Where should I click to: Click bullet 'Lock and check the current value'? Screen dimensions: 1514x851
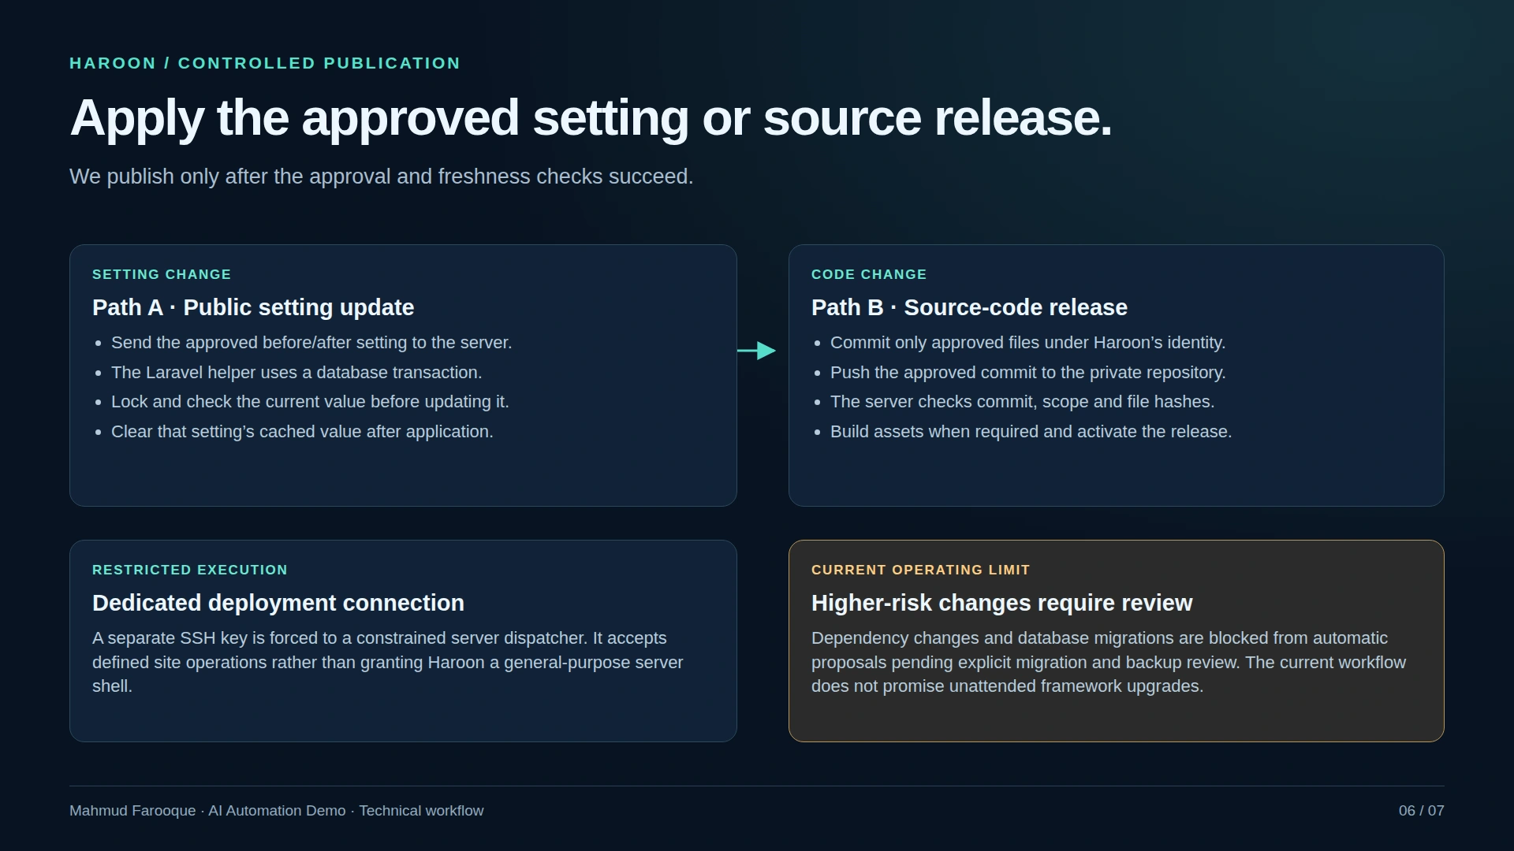point(310,402)
